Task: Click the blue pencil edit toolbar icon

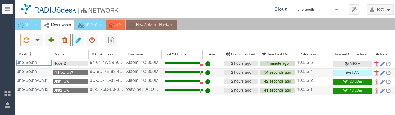Action: pyautogui.click(x=78, y=40)
